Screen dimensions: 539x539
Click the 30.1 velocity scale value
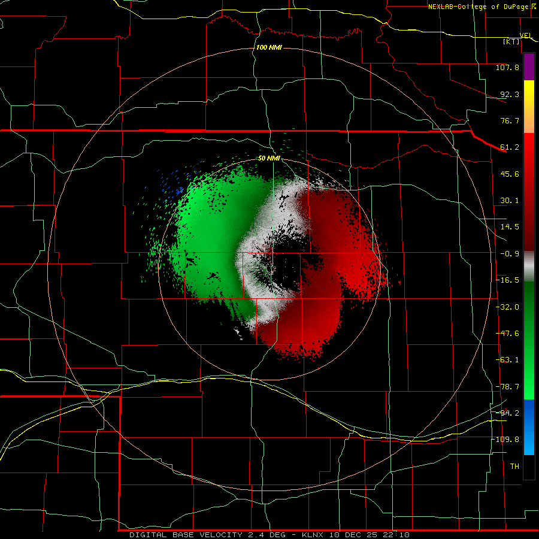click(x=510, y=201)
